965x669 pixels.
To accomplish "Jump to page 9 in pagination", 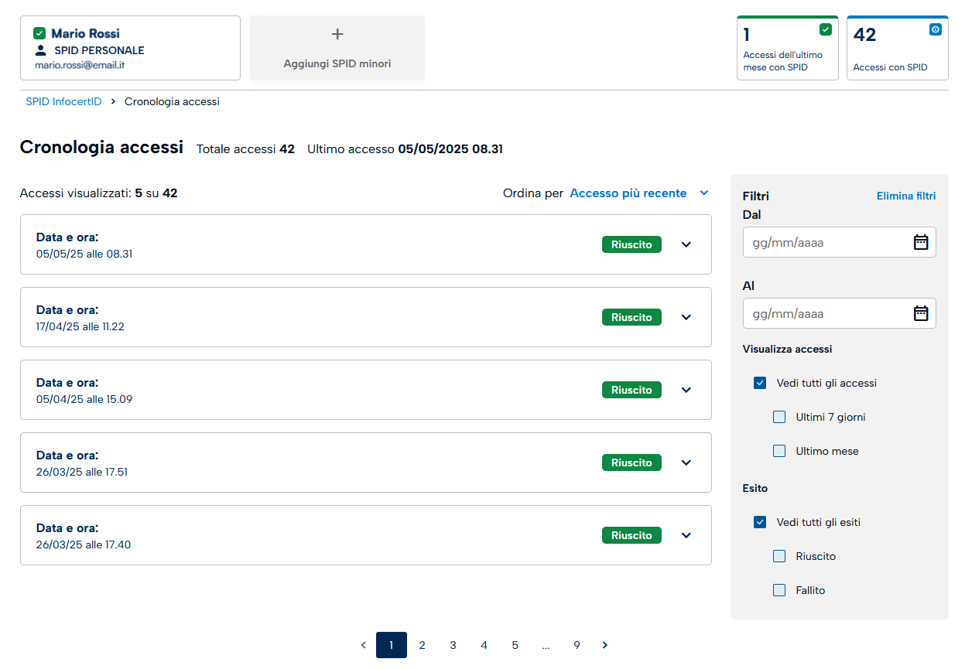I will click(577, 645).
